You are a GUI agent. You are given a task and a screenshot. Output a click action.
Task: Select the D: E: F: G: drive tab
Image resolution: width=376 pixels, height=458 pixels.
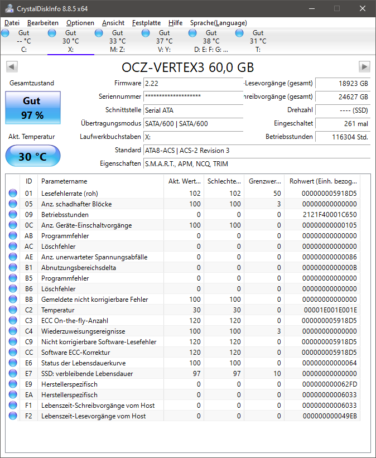211,41
